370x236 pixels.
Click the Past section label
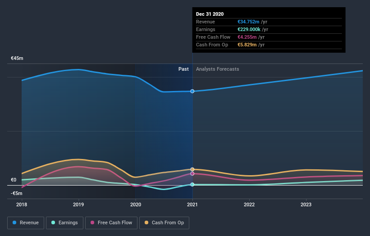pos(183,69)
